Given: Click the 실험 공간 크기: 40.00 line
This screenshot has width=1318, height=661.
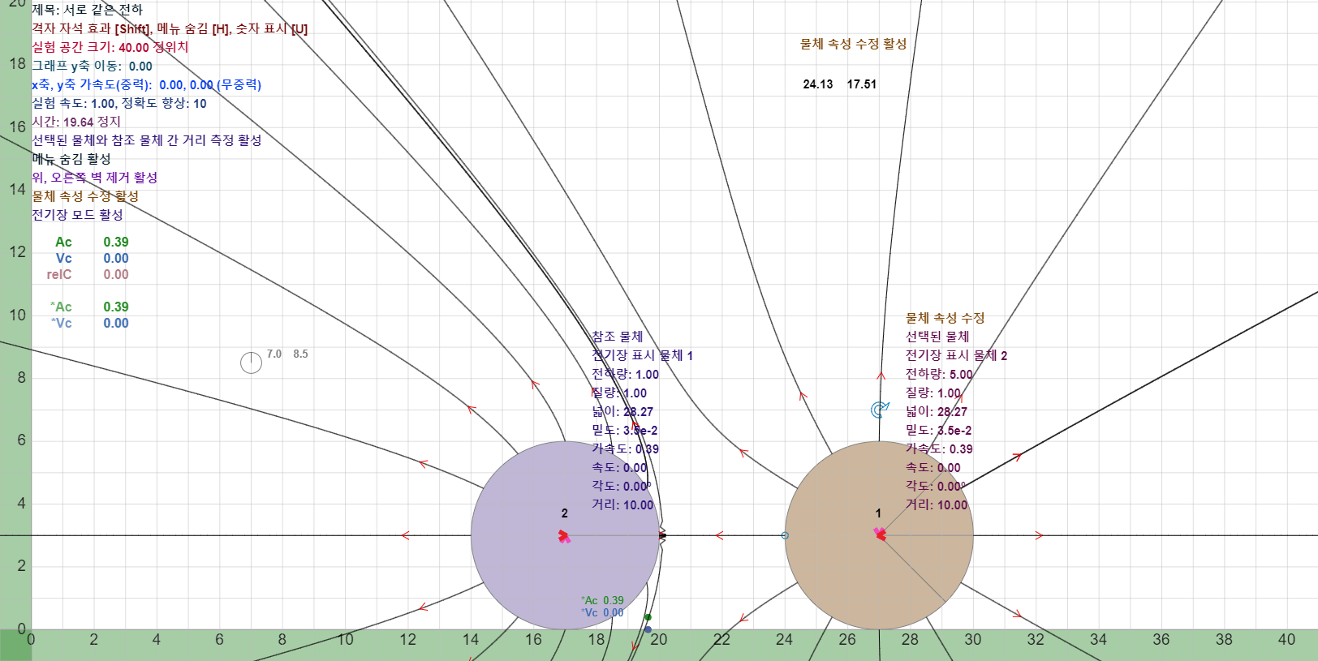Looking at the screenshot, I should pos(110,47).
